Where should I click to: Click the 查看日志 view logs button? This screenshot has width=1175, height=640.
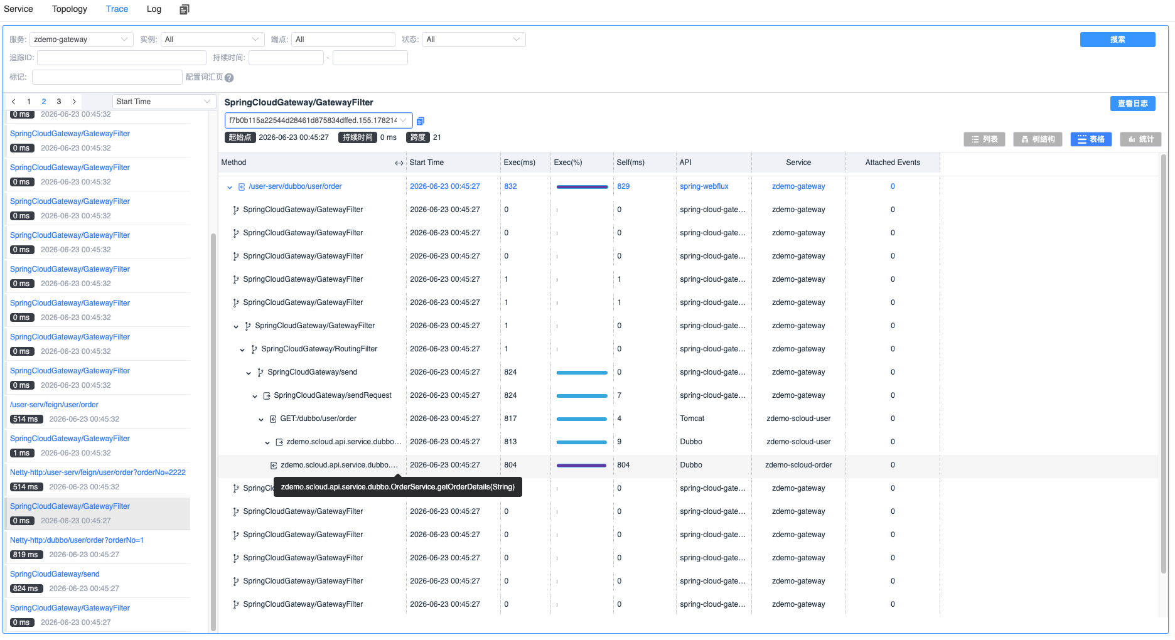pos(1132,104)
